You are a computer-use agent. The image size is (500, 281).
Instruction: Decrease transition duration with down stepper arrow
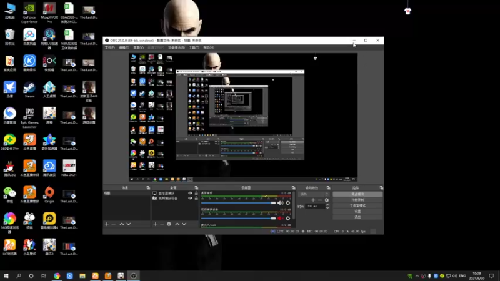coord(327,207)
